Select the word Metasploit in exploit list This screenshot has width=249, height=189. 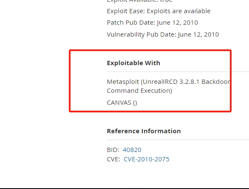pos(123,82)
